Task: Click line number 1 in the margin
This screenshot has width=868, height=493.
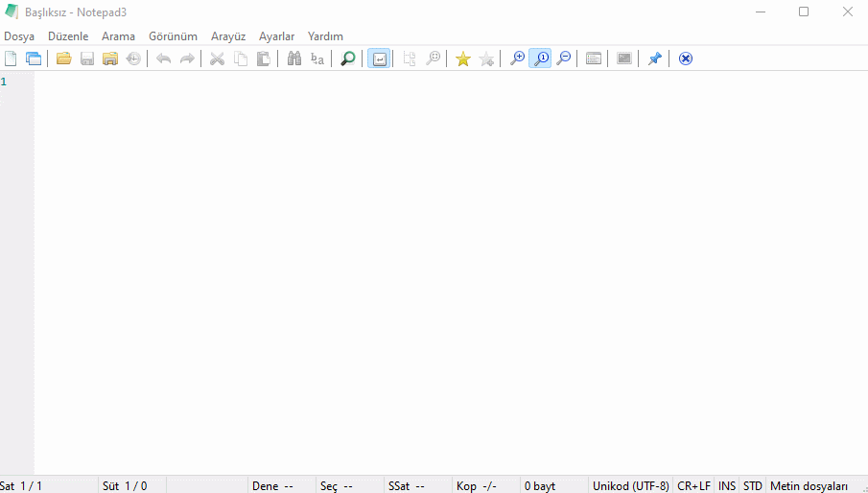Action: tap(4, 82)
